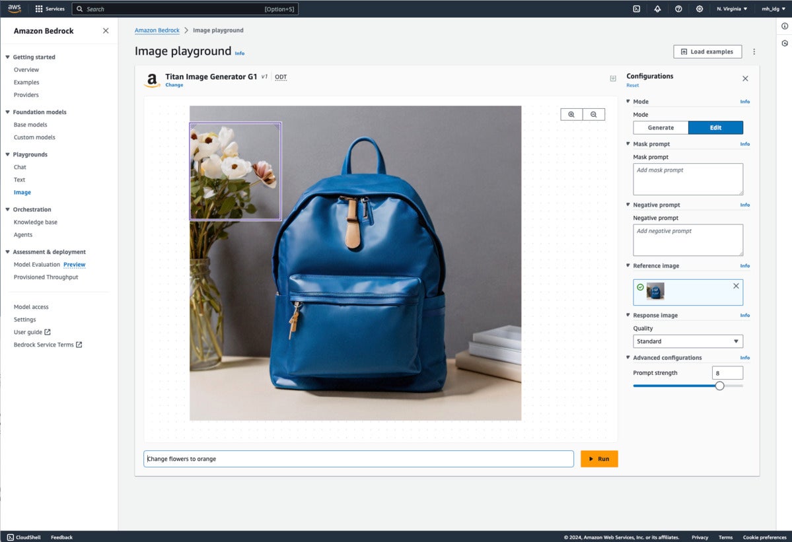Open the Services grid menu
The width and height of the screenshot is (792, 542).
50,9
